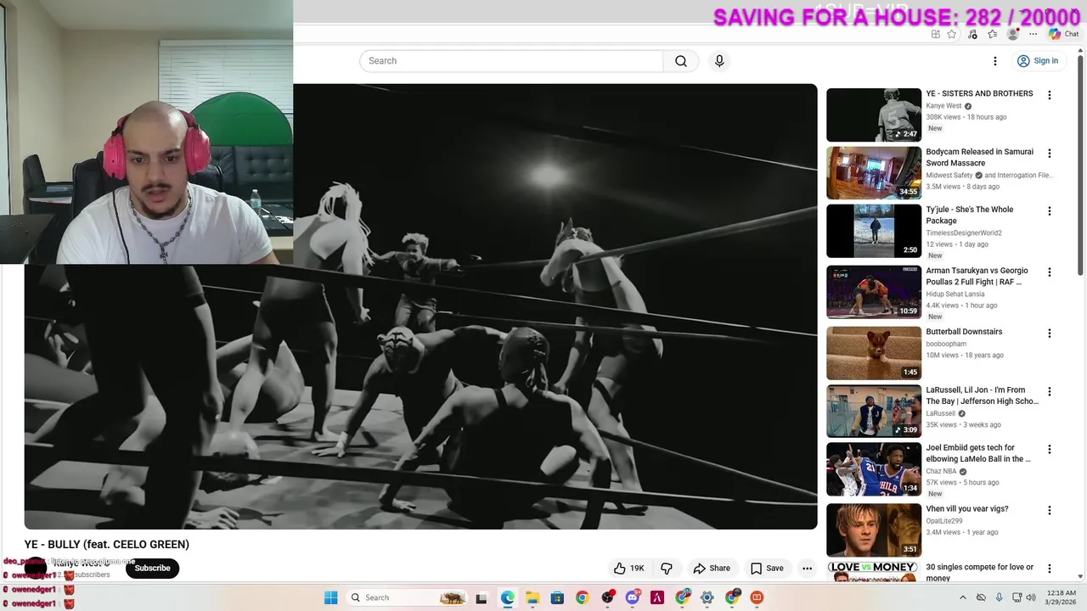Click taskbar Search box

click(x=407, y=597)
